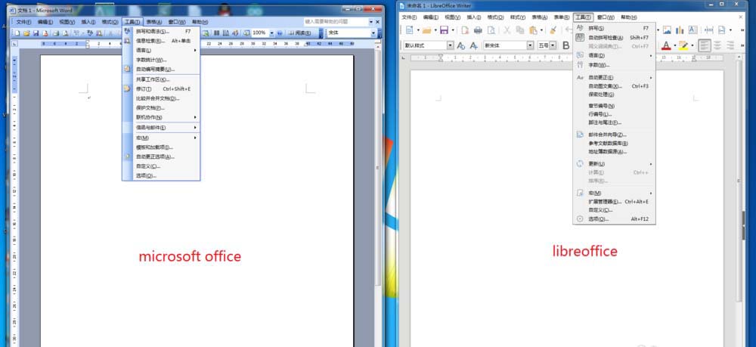756x347 pixels.
Task: Click New Style icon in LibreOffice
Action: pyautogui.click(x=473, y=46)
